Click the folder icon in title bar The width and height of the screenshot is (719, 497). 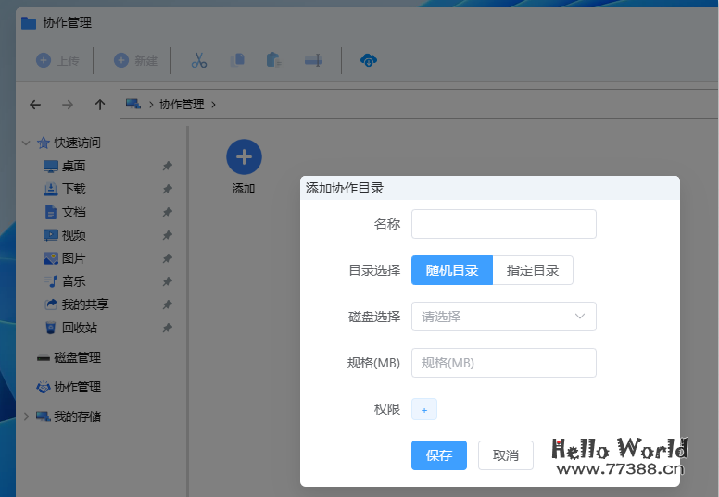(29, 23)
